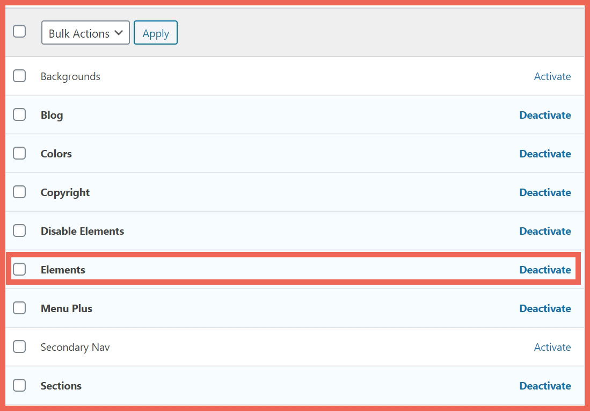The image size is (590, 411).
Task: Check the select-all checkbox in header row
Action: [x=19, y=31]
